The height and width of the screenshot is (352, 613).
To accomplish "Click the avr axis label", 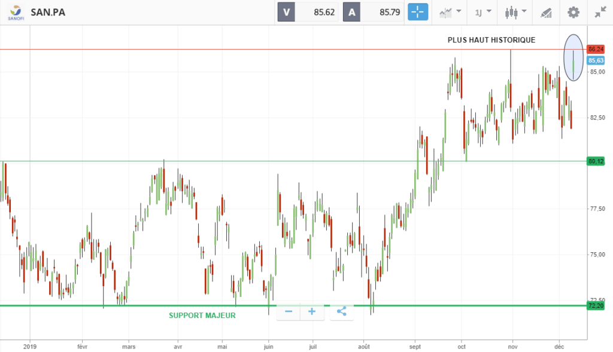I will click(178, 347).
